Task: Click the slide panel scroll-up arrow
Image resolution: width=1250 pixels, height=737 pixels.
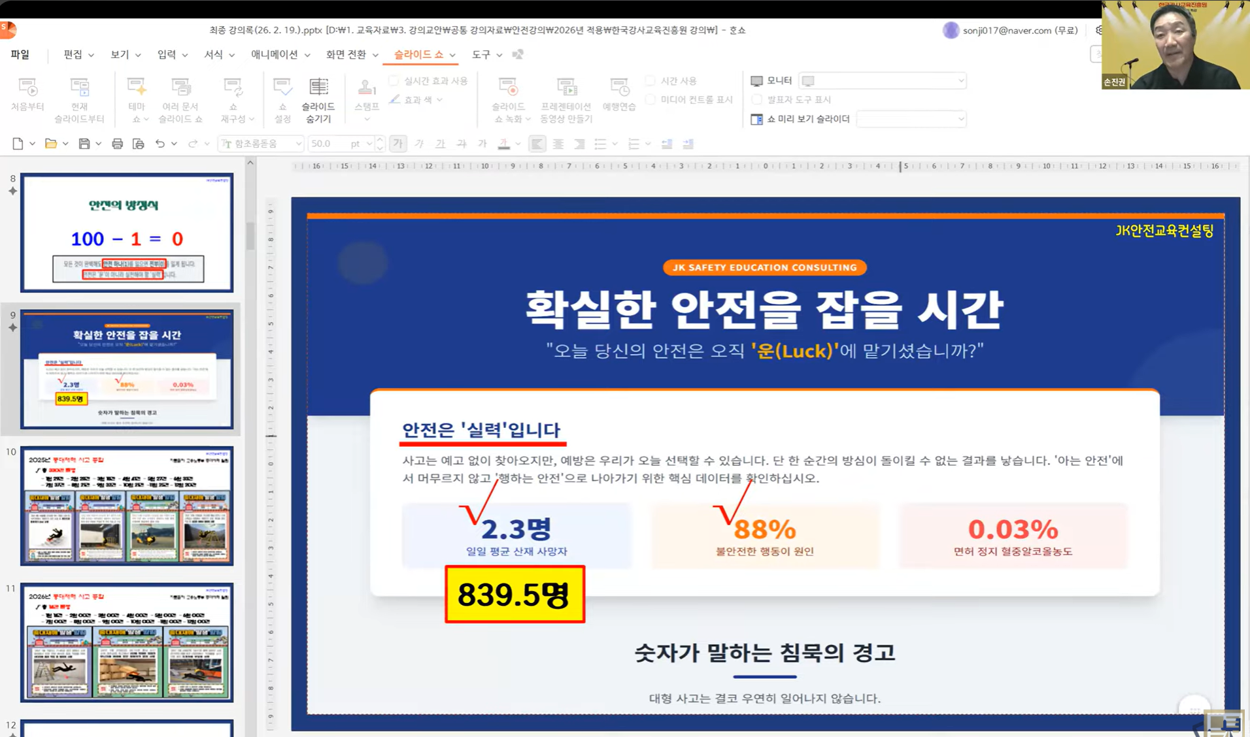Action: (250, 163)
